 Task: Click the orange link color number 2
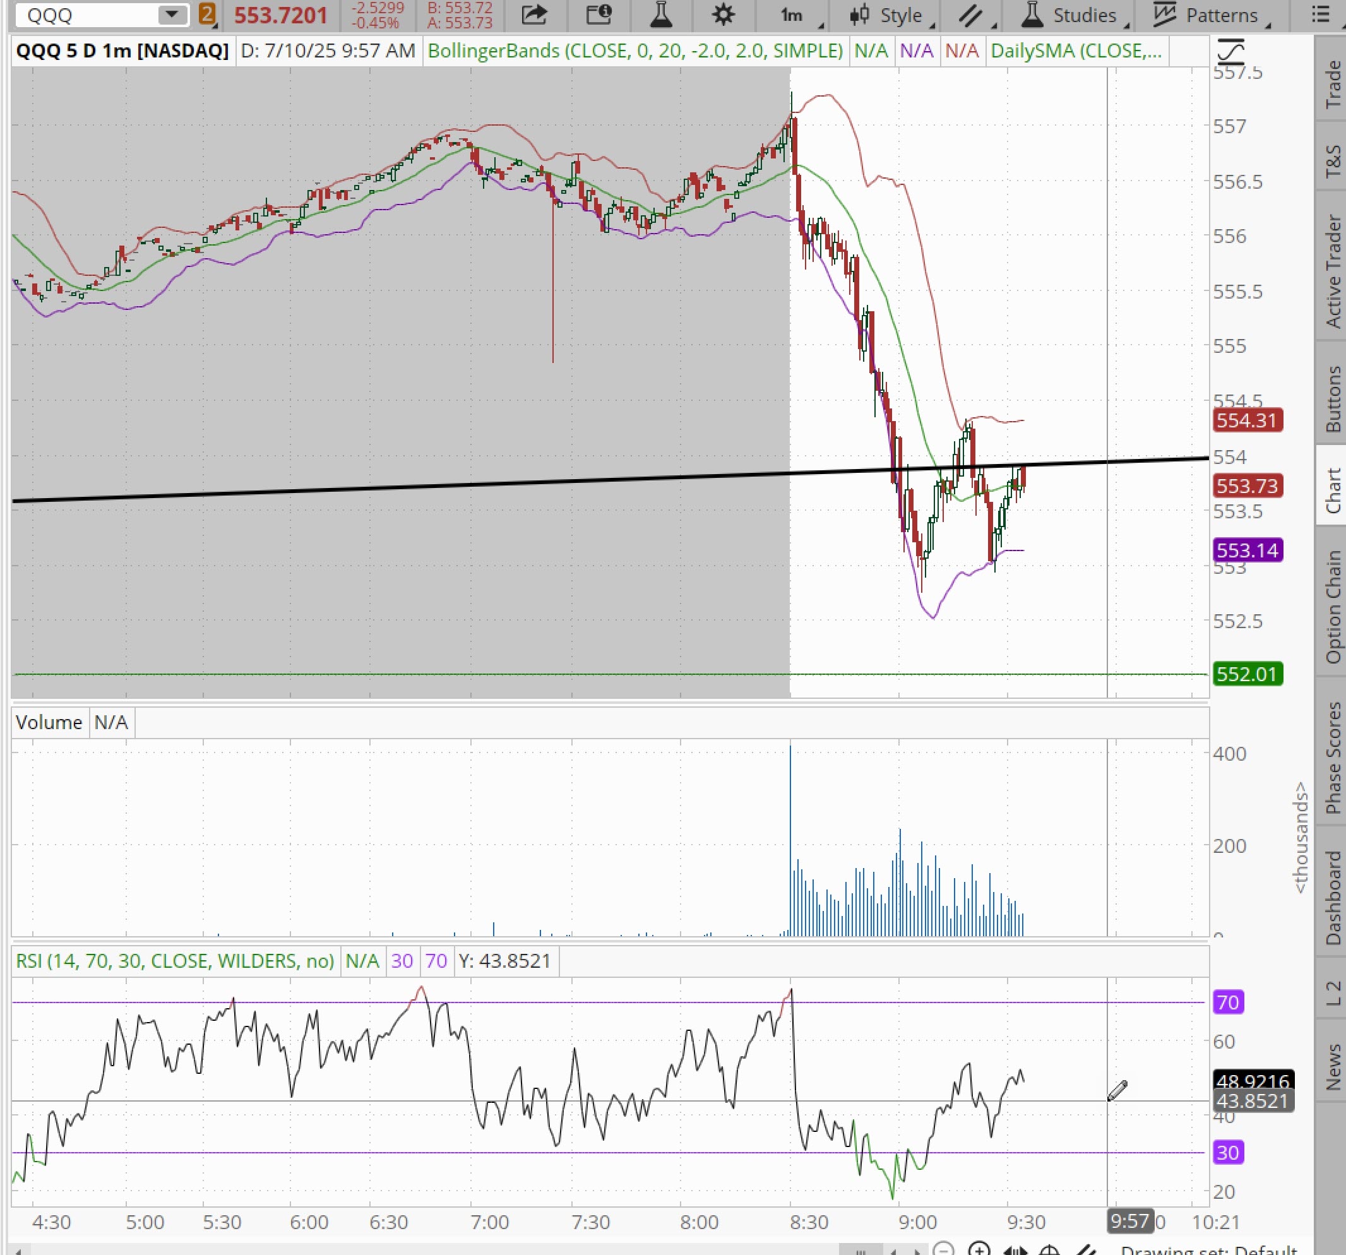tap(207, 15)
